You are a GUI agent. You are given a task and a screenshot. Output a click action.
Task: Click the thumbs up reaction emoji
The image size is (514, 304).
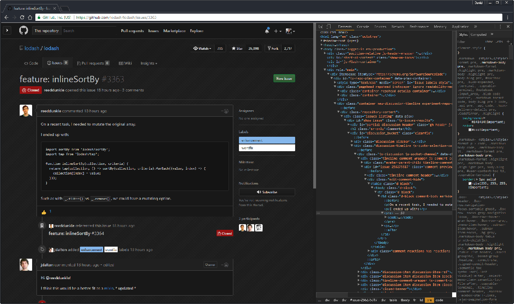click(x=44, y=212)
